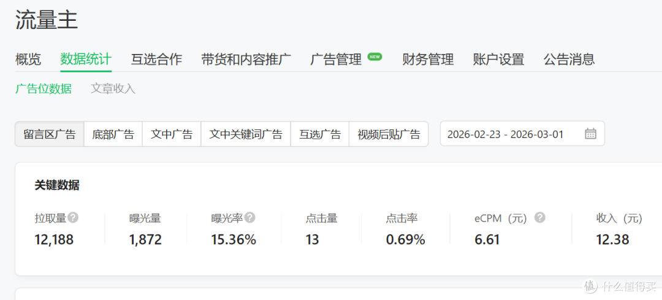Switch to the 概览 tab
The width and height of the screenshot is (662, 300).
click(28, 59)
